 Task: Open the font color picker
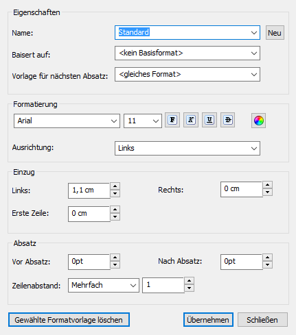tap(259, 121)
